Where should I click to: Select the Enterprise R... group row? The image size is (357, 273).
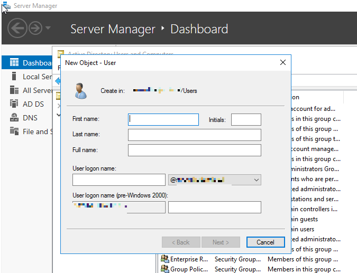[251, 259]
